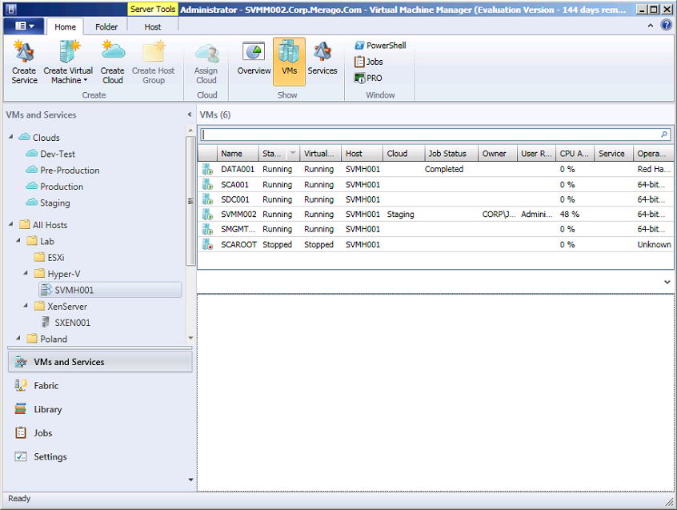The width and height of the screenshot is (677, 510).
Task: Collapse the Hyper-V folder node
Action: click(26, 273)
